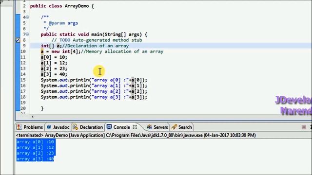Click the println line for a[0]
This screenshot has width=312, height=175.
(x=94, y=80)
